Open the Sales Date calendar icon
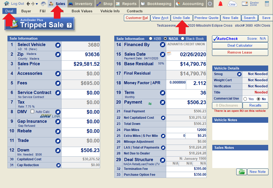Viewport: 273px width, 188px height. coord(169,54)
